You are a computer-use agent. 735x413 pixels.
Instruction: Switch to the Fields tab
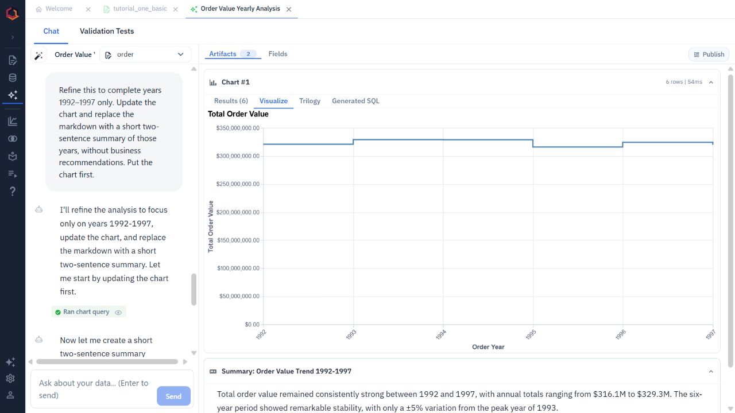click(278, 54)
